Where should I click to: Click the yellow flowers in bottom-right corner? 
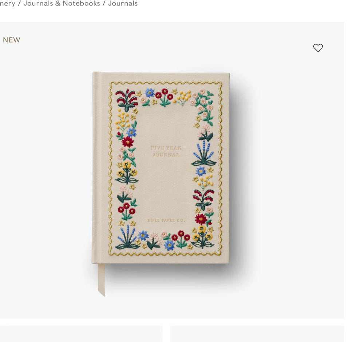pos(202,237)
